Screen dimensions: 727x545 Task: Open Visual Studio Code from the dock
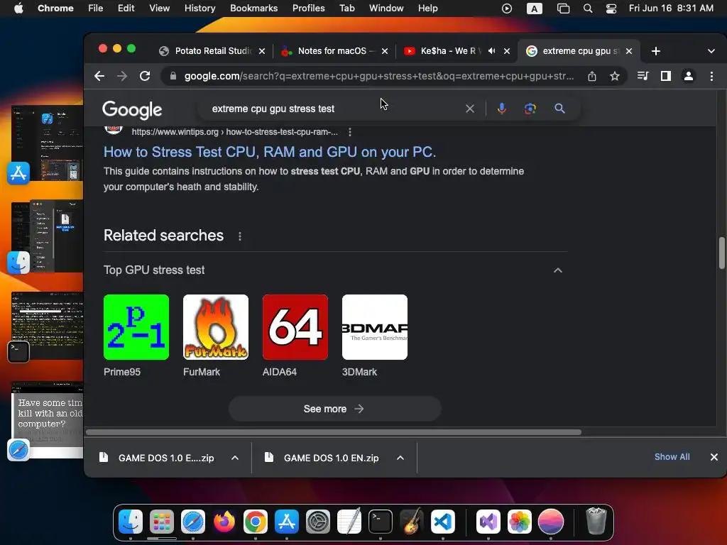[x=443, y=522]
